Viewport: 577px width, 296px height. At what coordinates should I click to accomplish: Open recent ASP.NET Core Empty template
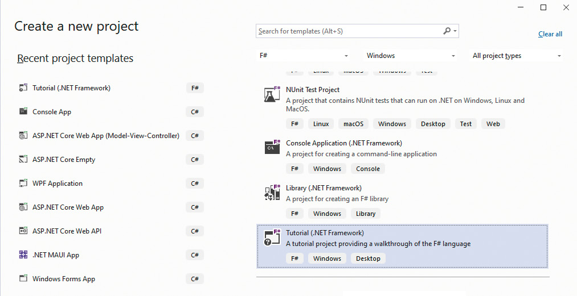(64, 160)
